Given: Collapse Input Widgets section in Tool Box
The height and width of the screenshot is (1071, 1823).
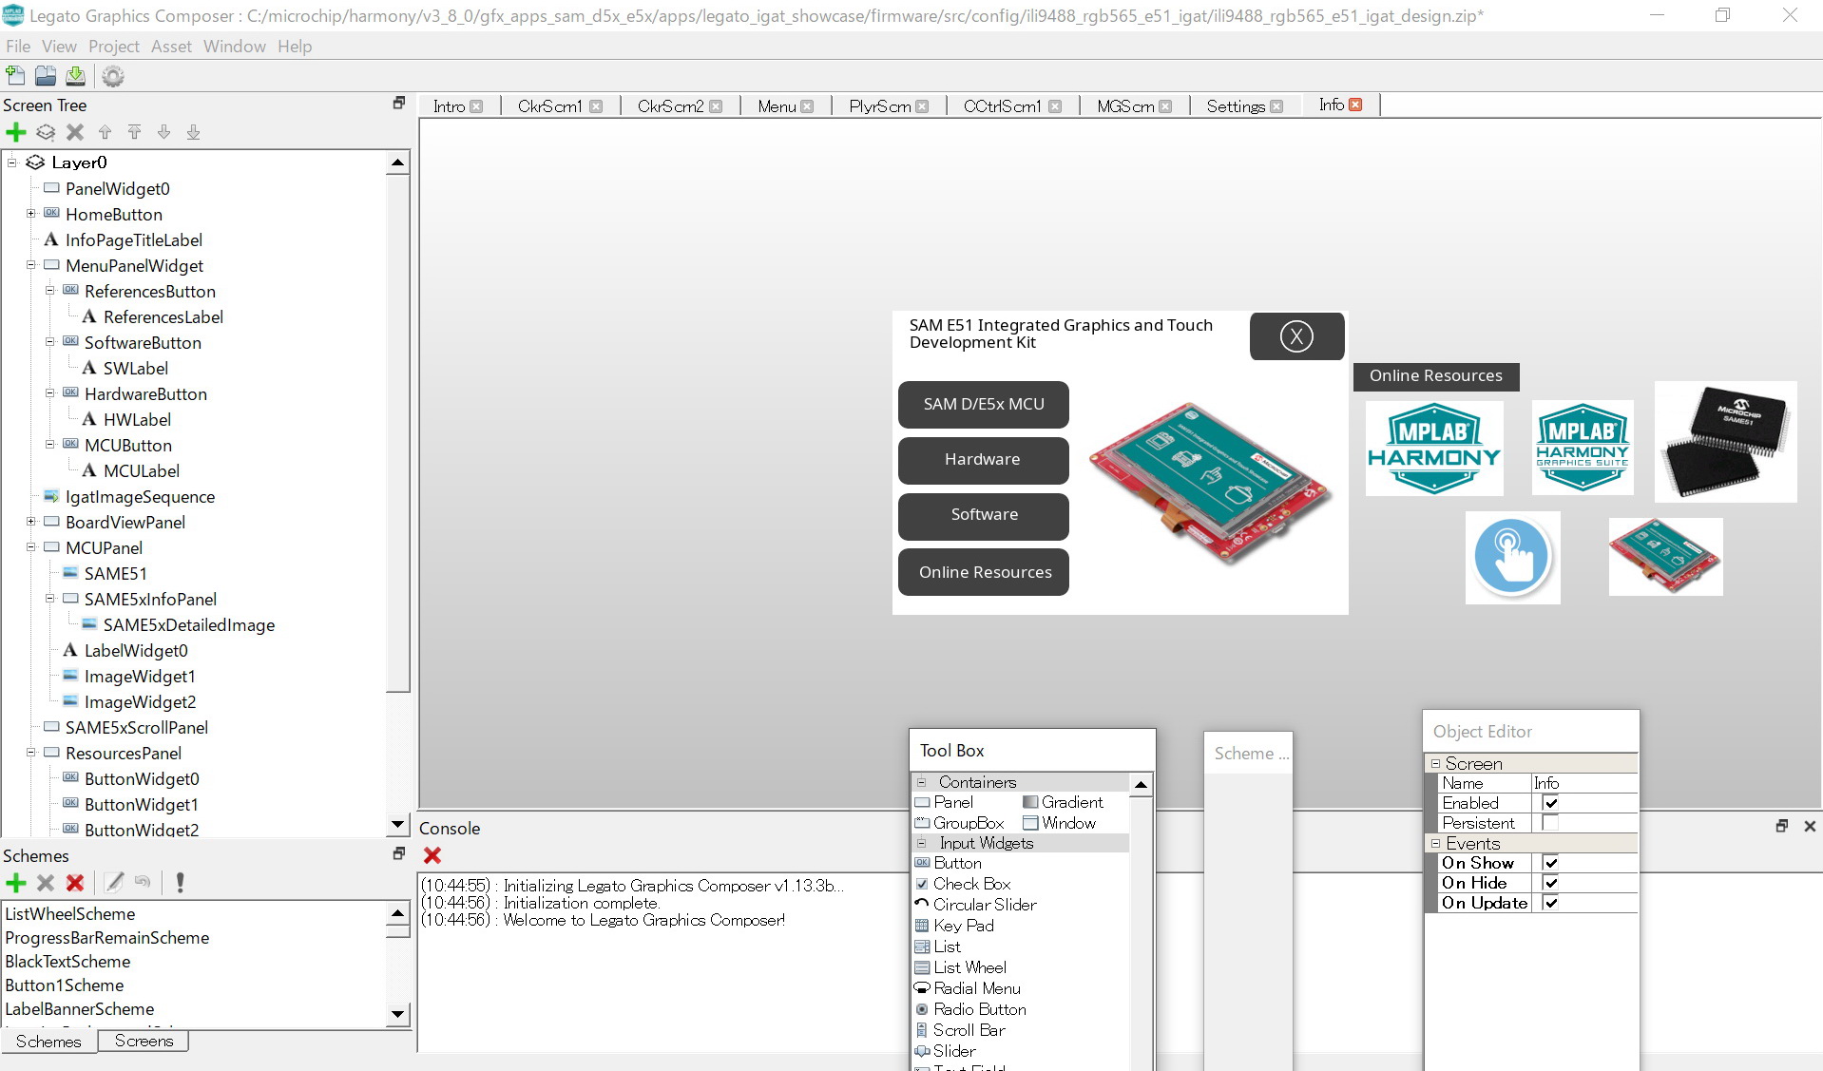Looking at the screenshot, I should [921, 843].
